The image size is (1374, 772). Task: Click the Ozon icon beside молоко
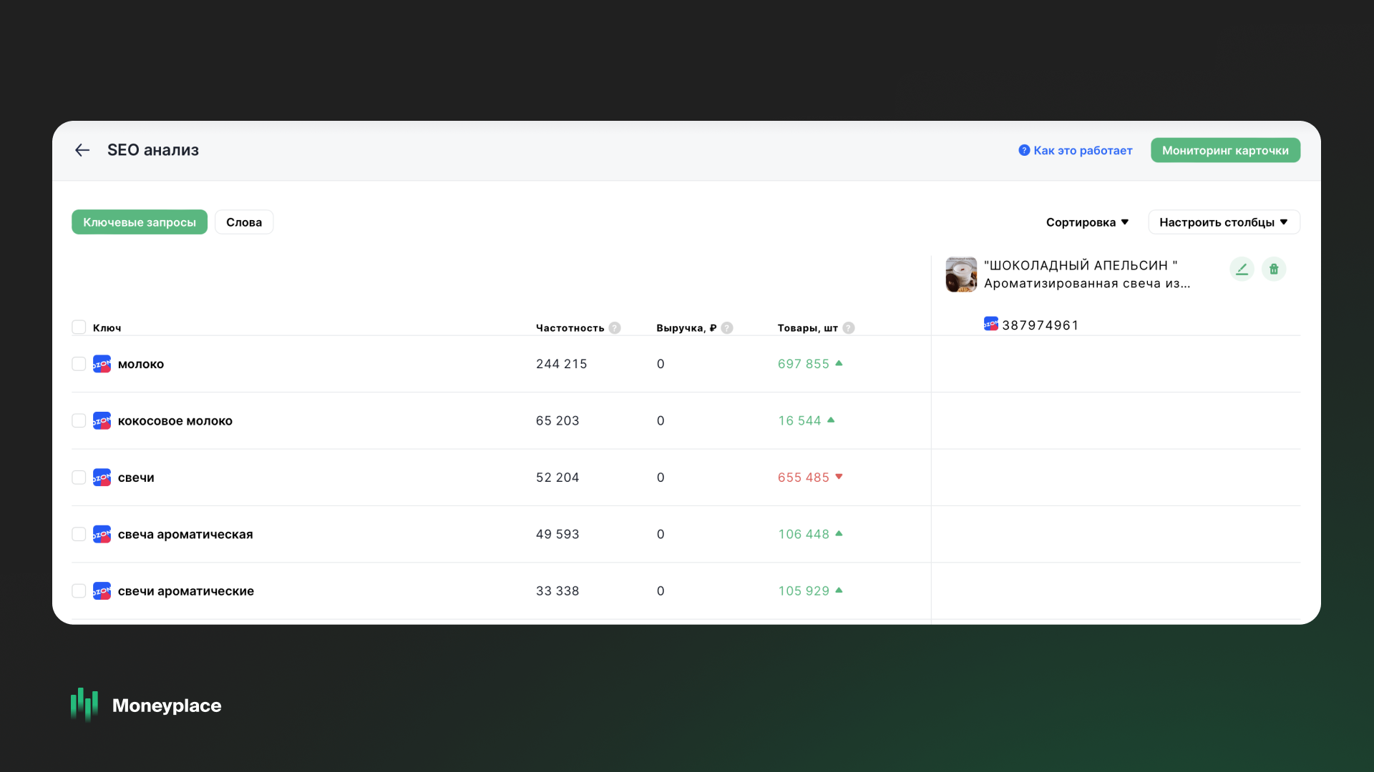[x=102, y=365]
